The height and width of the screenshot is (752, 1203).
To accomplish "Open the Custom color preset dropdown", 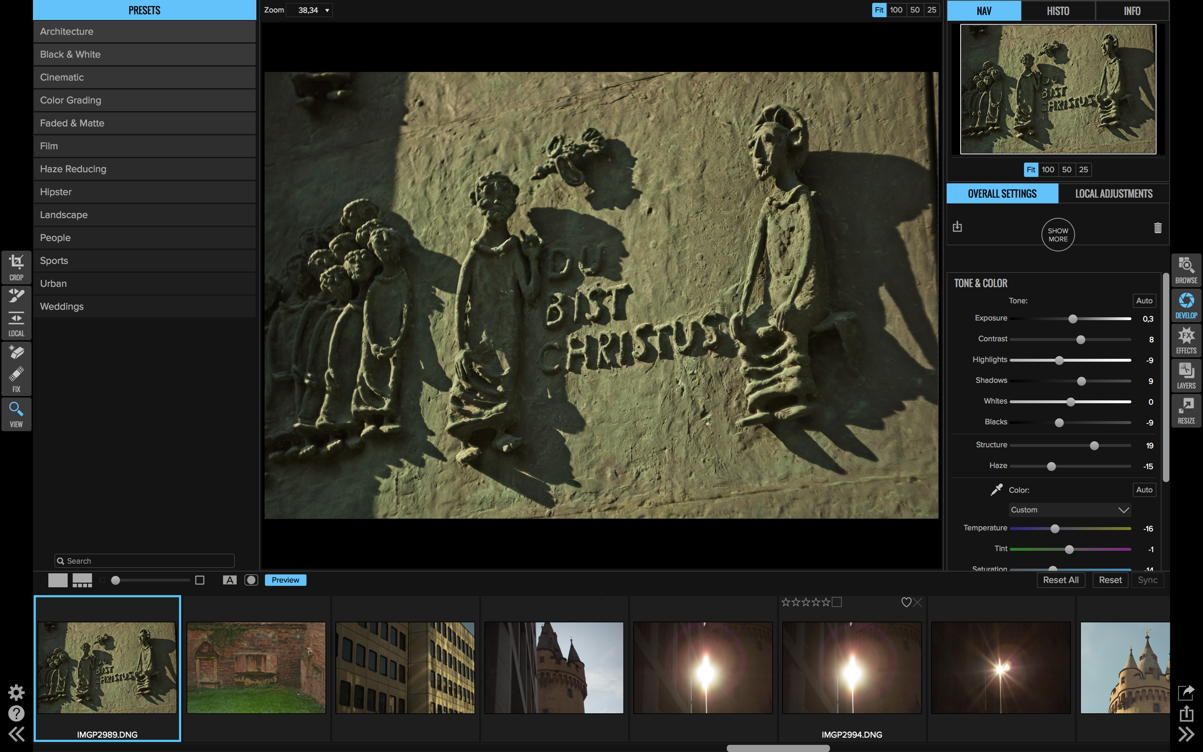I will (x=1069, y=510).
